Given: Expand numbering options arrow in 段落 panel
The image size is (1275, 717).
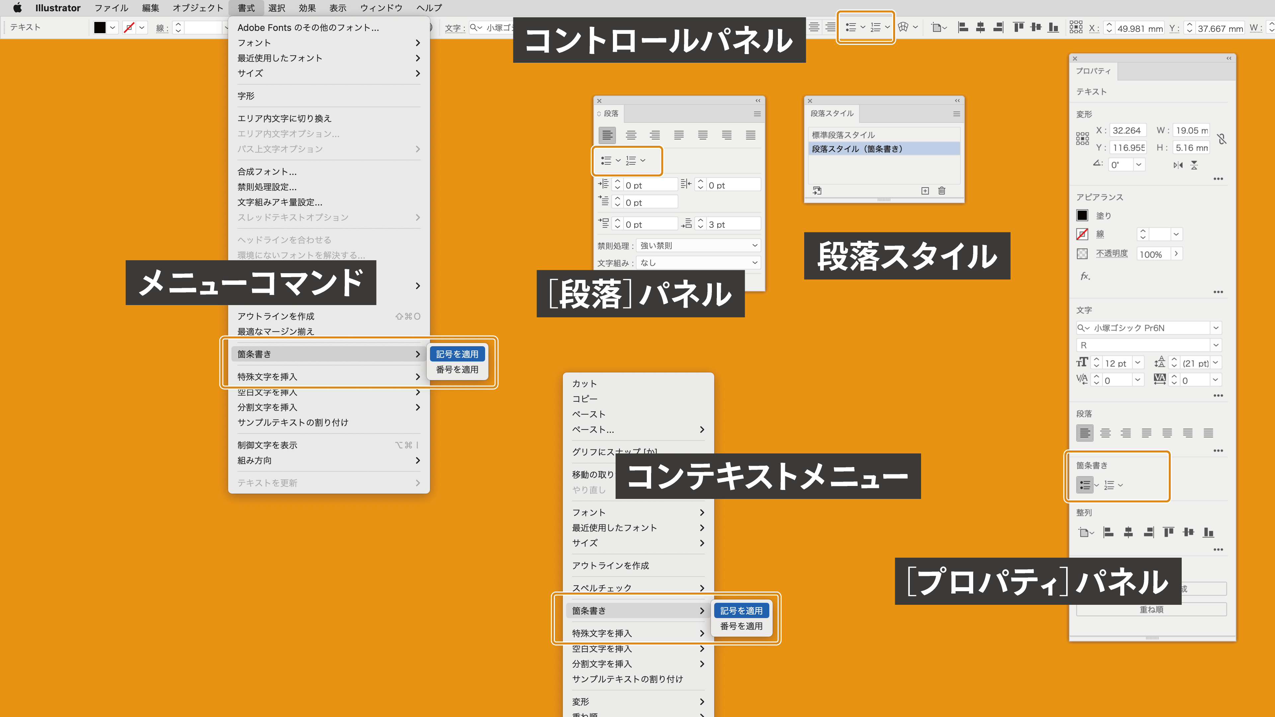Looking at the screenshot, I should coord(643,160).
